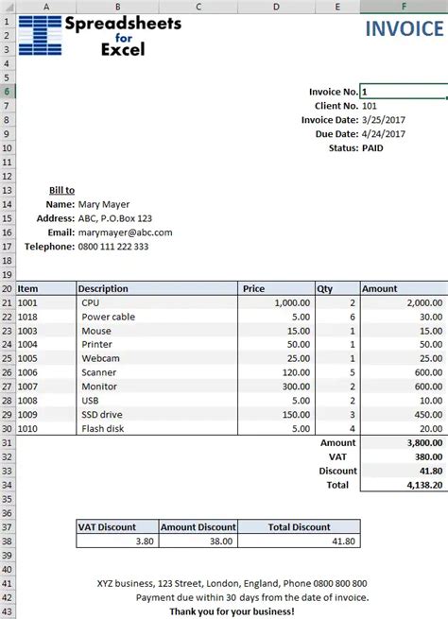Select the amount discount value 38.00

pyautogui.click(x=198, y=542)
